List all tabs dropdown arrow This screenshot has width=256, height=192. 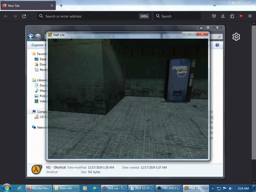click(x=214, y=5)
